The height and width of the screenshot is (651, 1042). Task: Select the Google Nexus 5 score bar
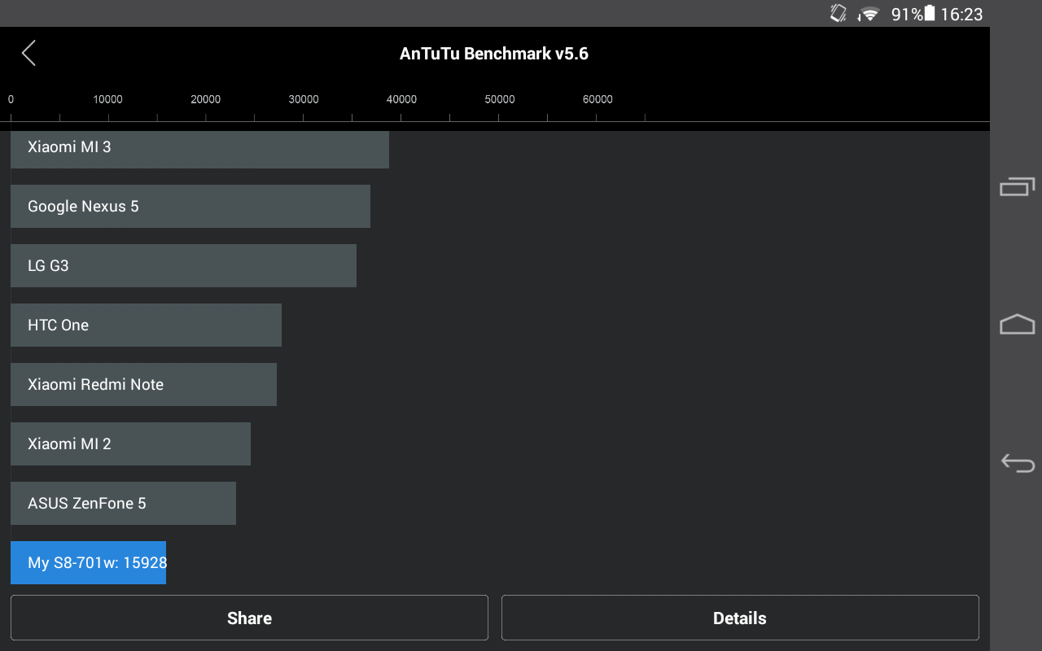point(190,207)
